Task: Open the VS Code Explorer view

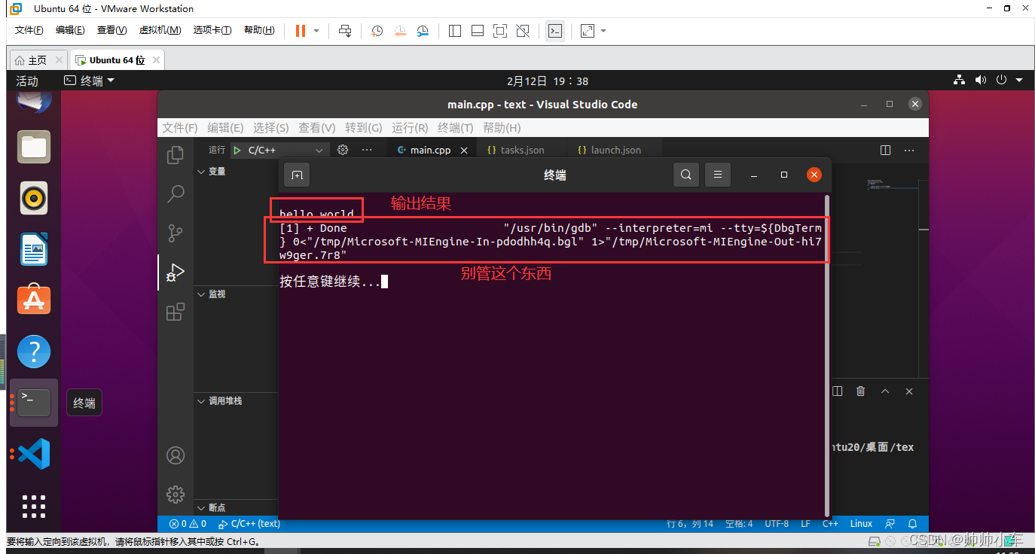Action: click(x=176, y=154)
